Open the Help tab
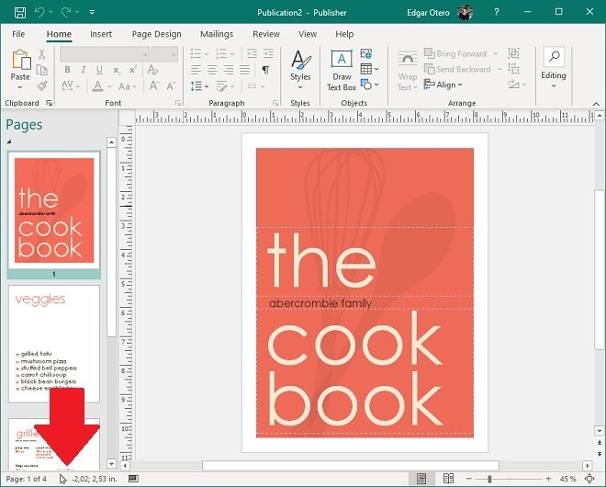606x487 pixels. (344, 34)
